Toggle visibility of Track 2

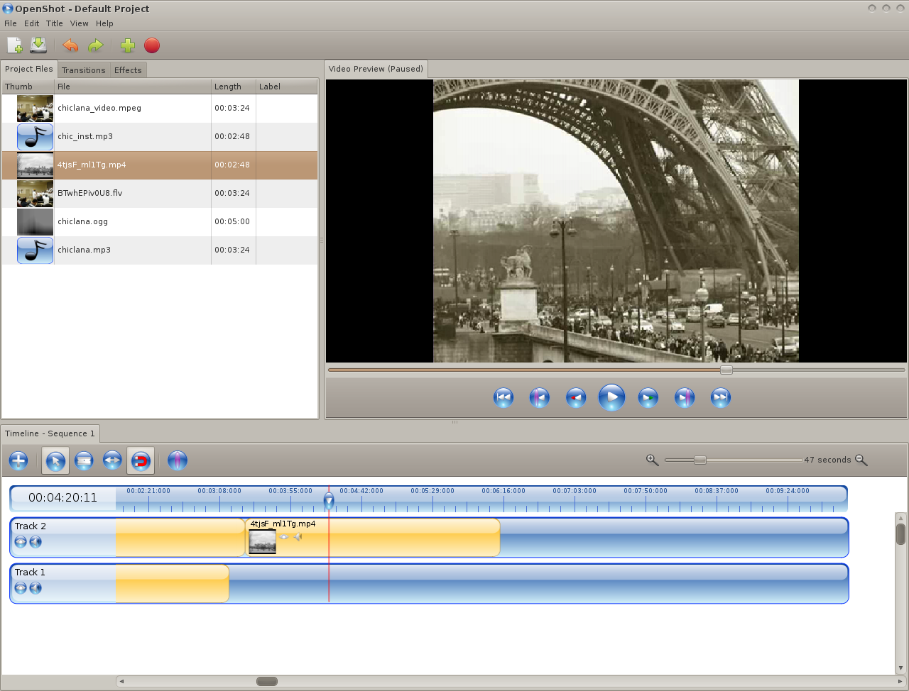(x=21, y=542)
